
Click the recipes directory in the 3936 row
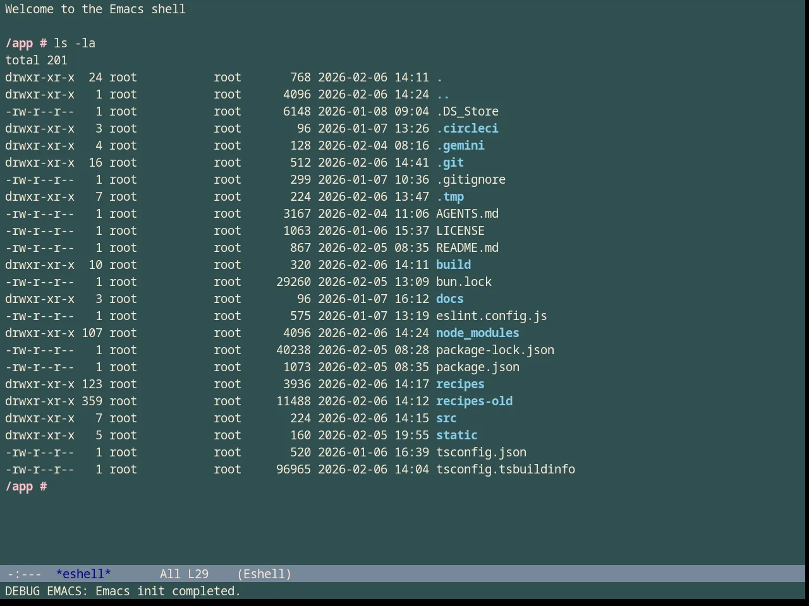[460, 384]
